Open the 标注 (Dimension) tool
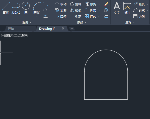The image size is (150, 119). point(127,8)
